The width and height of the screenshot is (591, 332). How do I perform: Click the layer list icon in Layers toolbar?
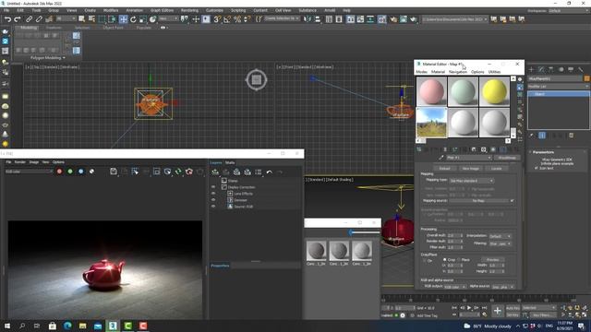point(259,172)
